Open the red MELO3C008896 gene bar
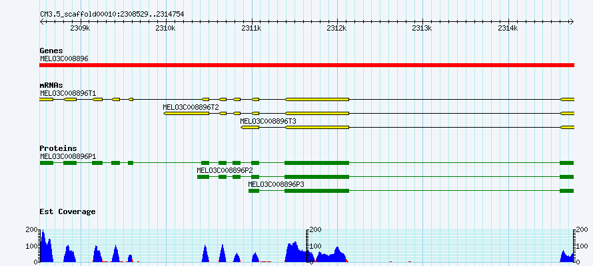 (306, 65)
